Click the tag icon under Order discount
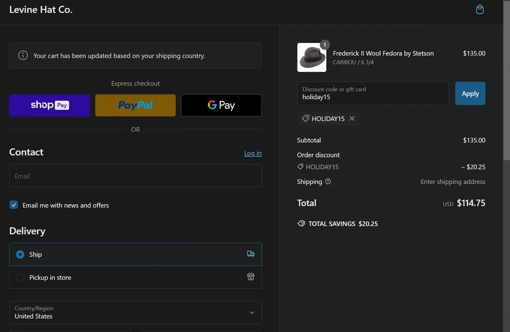Image resolution: width=510 pixels, height=332 pixels. point(300,166)
